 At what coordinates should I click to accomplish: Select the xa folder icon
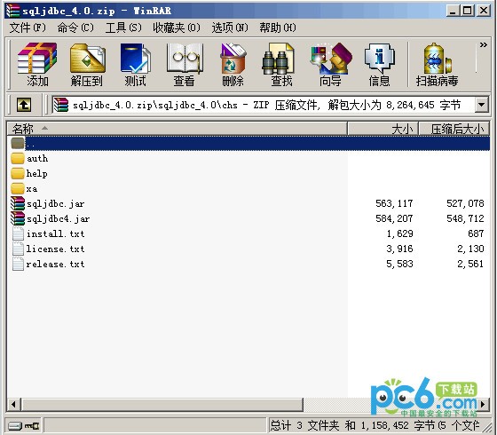18,188
